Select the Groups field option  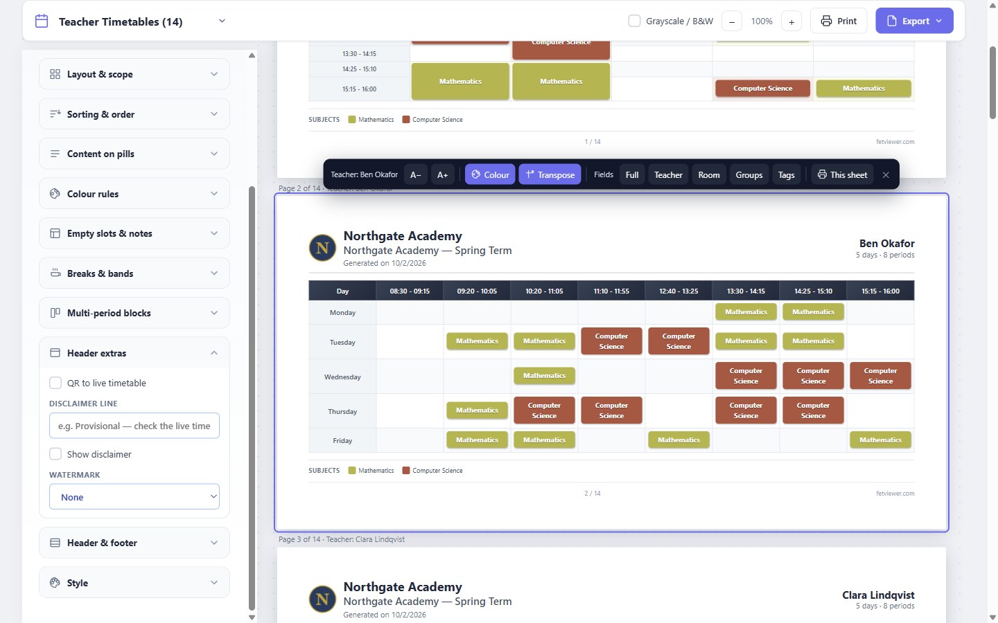point(749,174)
